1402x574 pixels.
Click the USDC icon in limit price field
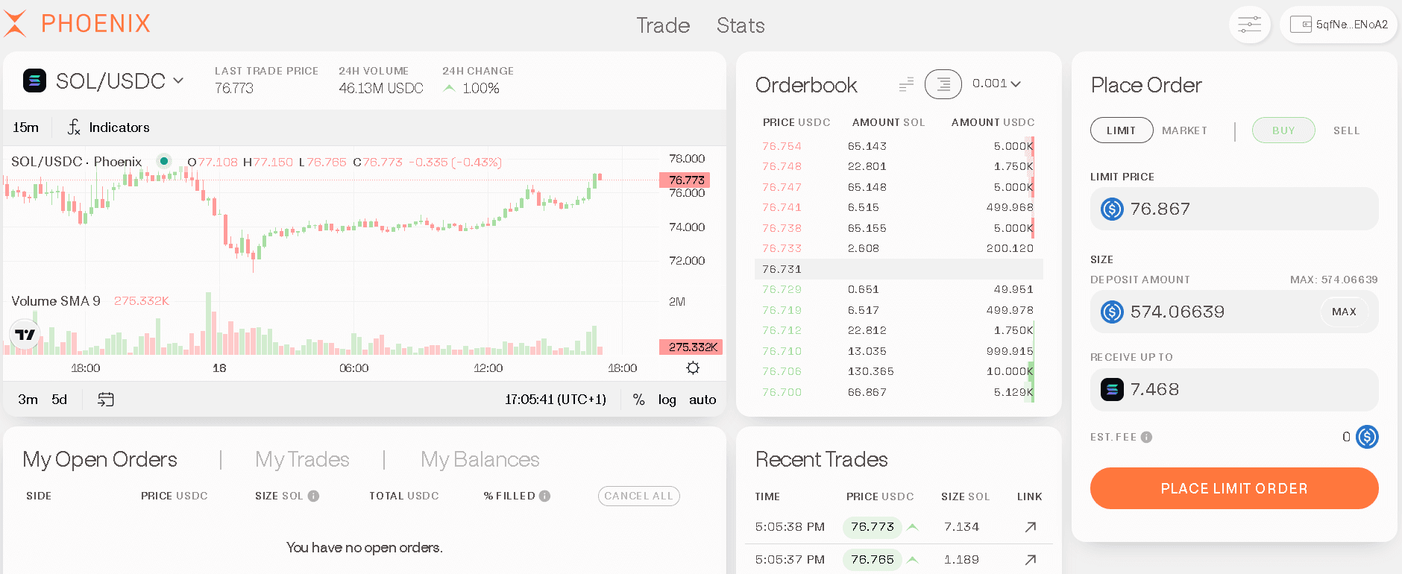[x=1112, y=209]
